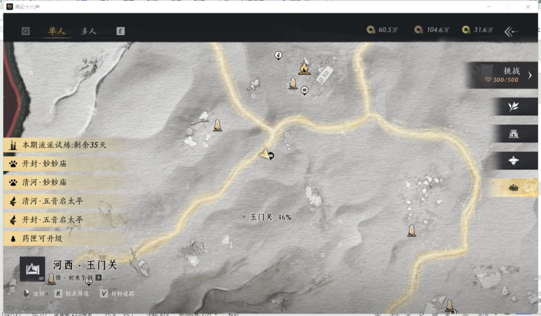This screenshot has height=316, width=541.
Task: Click the Q key previous-tab icon
Action: pos(26,31)
